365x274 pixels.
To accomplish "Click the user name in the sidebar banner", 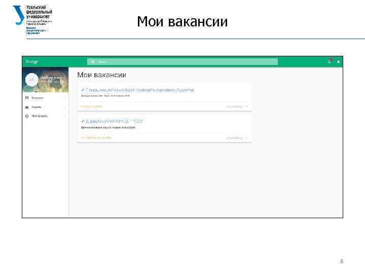I will tap(51, 78).
